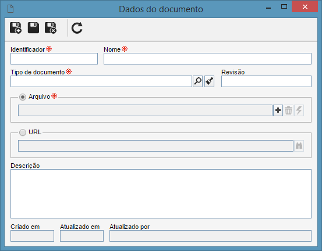Click the lightning bolt file icon

tap(299, 110)
